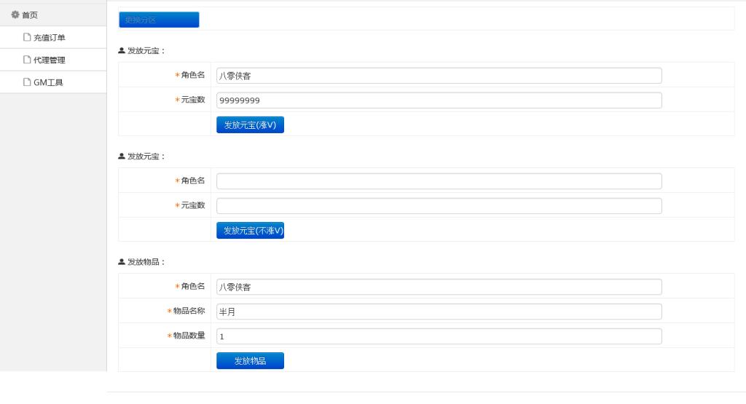Click the 发放物品 button
Viewport: 746px width, 404px height.
pos(250,360)
